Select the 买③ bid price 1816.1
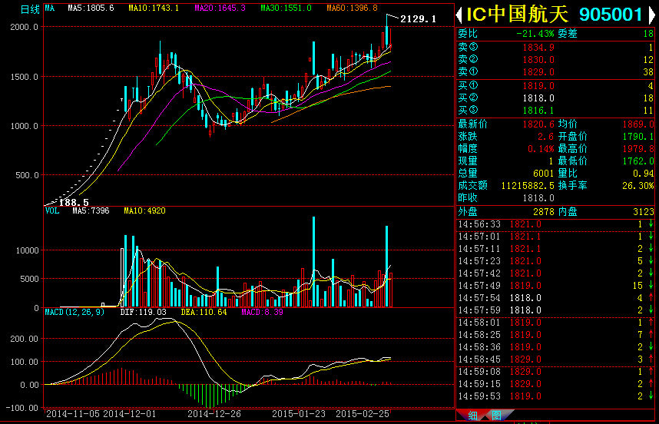Screen dimensions: 659x424 click(538, 111)
